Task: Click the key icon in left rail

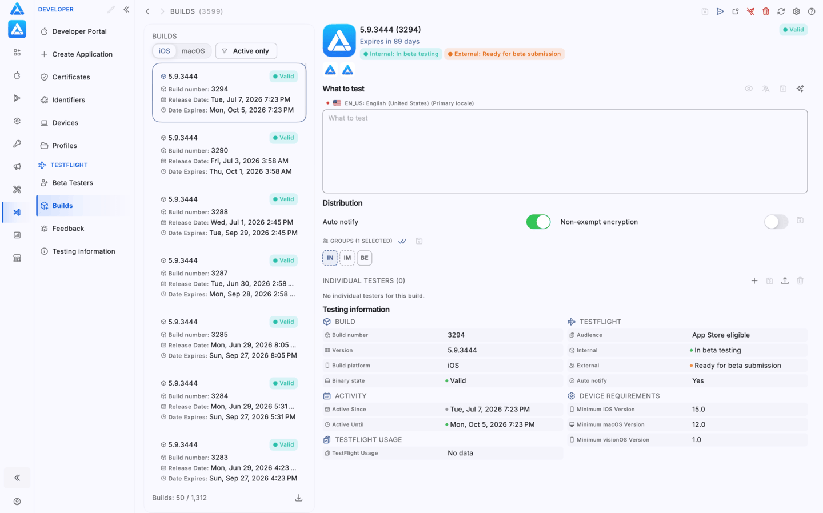Action: (x=17, y=144)
